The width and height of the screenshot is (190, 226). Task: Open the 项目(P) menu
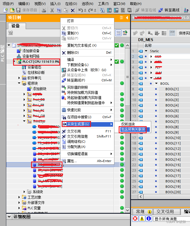point(8,4)
